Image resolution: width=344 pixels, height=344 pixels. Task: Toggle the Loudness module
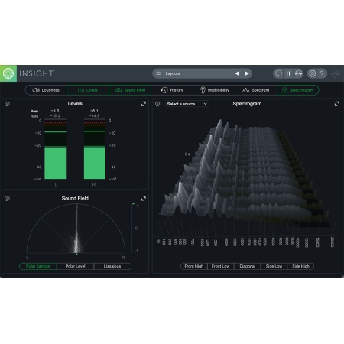[46, 90]
